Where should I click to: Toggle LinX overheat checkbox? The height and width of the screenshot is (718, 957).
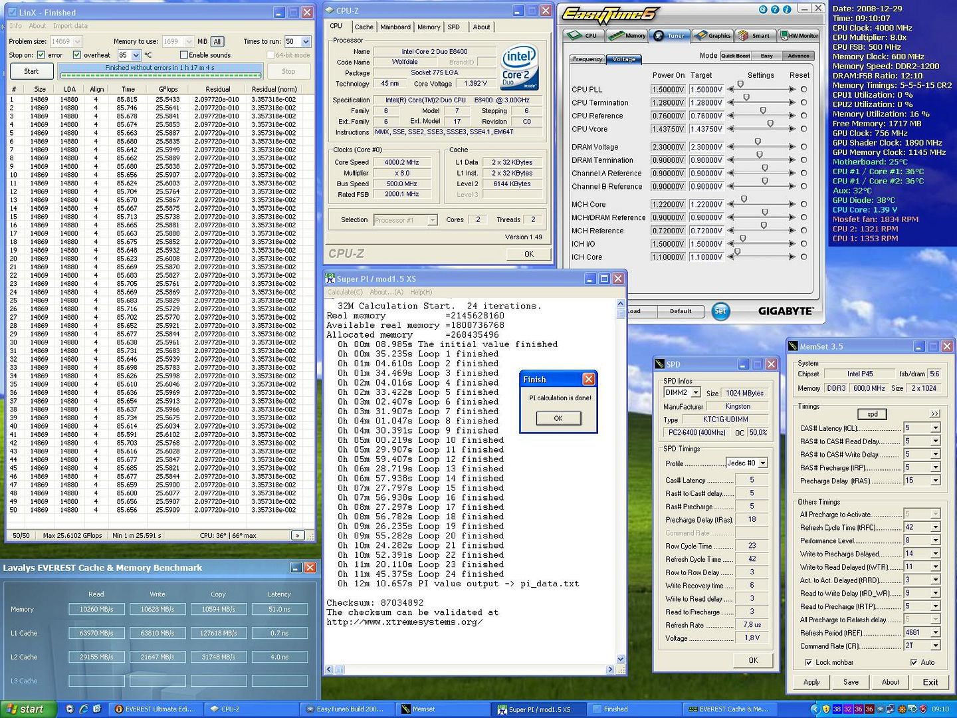click(x=77, y=55)
